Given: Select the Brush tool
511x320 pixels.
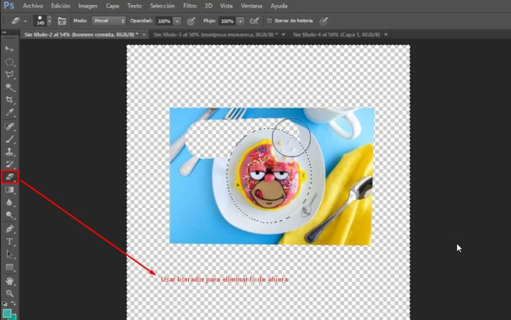Looking at the screenshot, I should [x=9, y=139].
